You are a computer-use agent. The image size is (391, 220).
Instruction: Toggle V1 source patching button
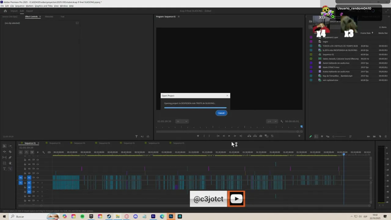coord(21,178)
